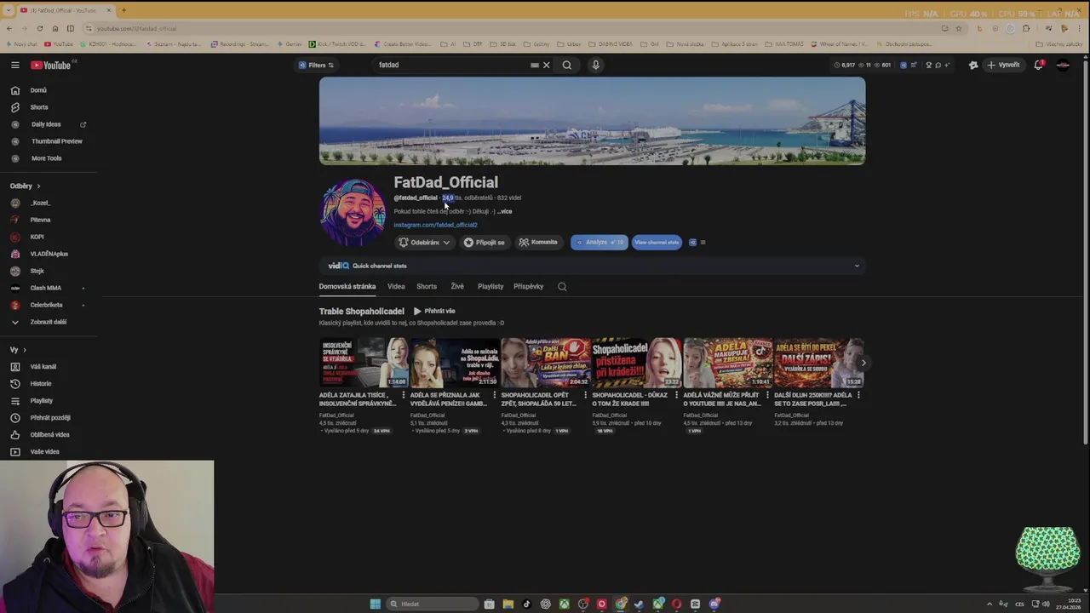Open Oblíbená videa list

pyautogui.click(x=49, y=435)
